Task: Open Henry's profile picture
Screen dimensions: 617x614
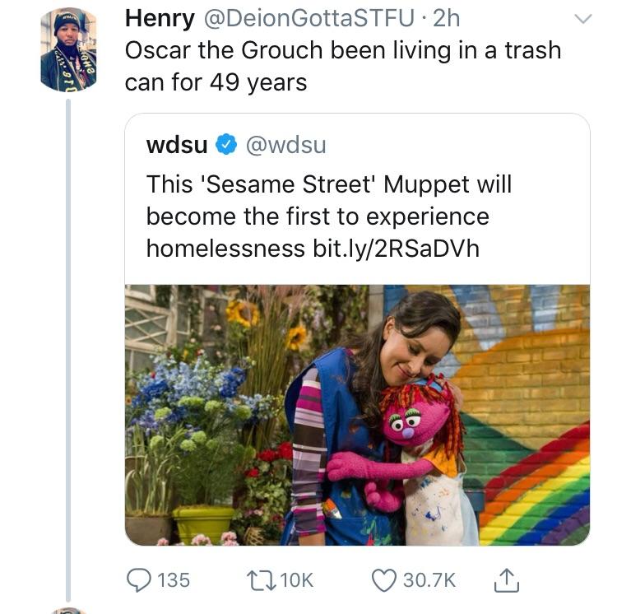Action: (x=68, y=49)
